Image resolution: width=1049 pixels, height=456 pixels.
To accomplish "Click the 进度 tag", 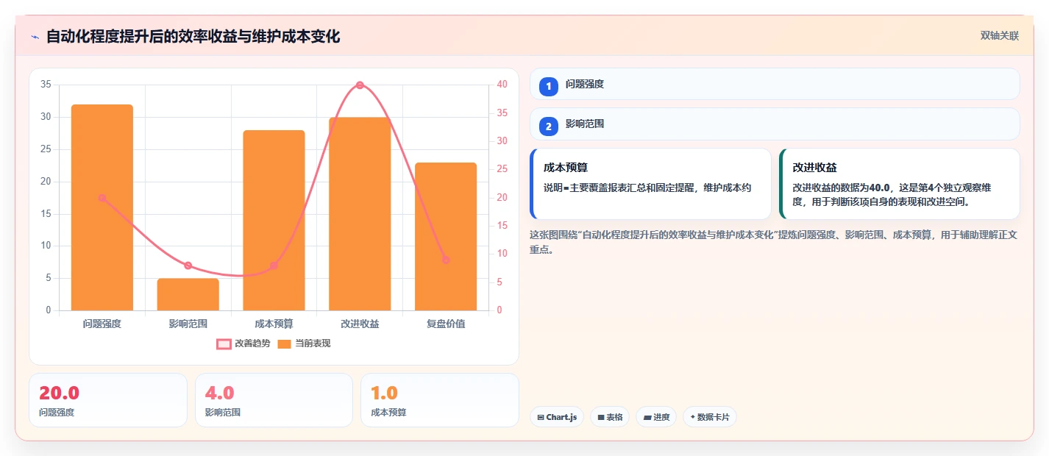I will [656, 417].
